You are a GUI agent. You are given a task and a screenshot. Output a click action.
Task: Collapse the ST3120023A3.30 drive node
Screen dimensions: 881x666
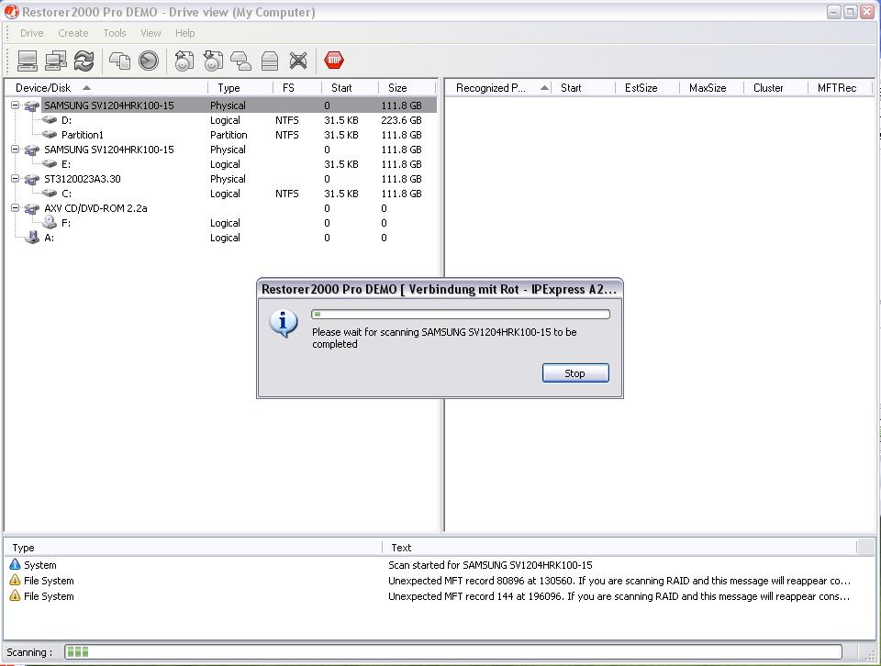tap(16, 179)
